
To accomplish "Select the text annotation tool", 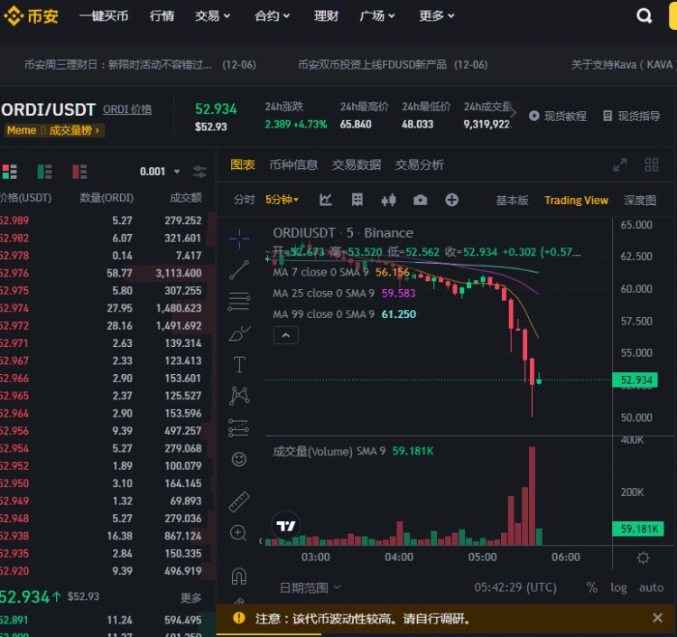I will pyautogui.click(x=239, y=364).
